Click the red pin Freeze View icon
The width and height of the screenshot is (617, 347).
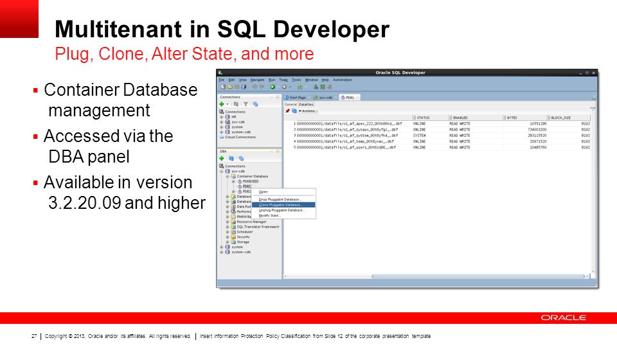click(x=287, y=111)
